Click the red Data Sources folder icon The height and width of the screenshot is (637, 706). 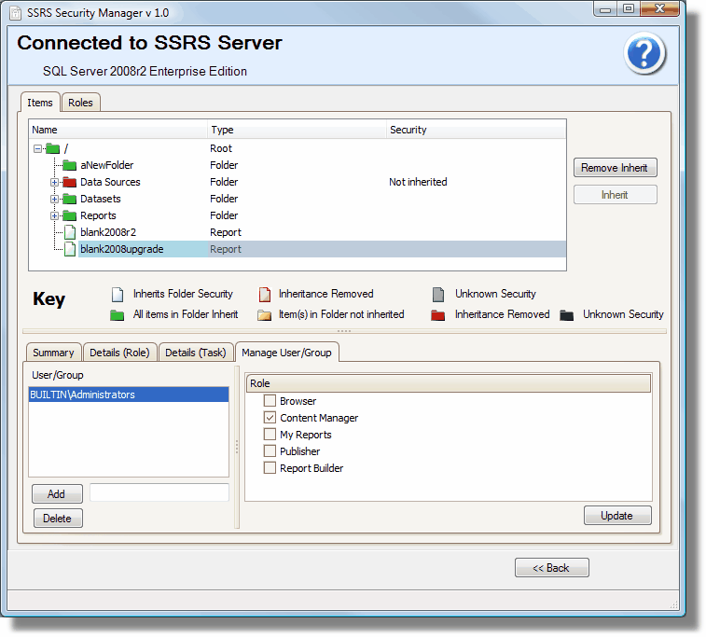pyautogui.click(x=69, y=182)
